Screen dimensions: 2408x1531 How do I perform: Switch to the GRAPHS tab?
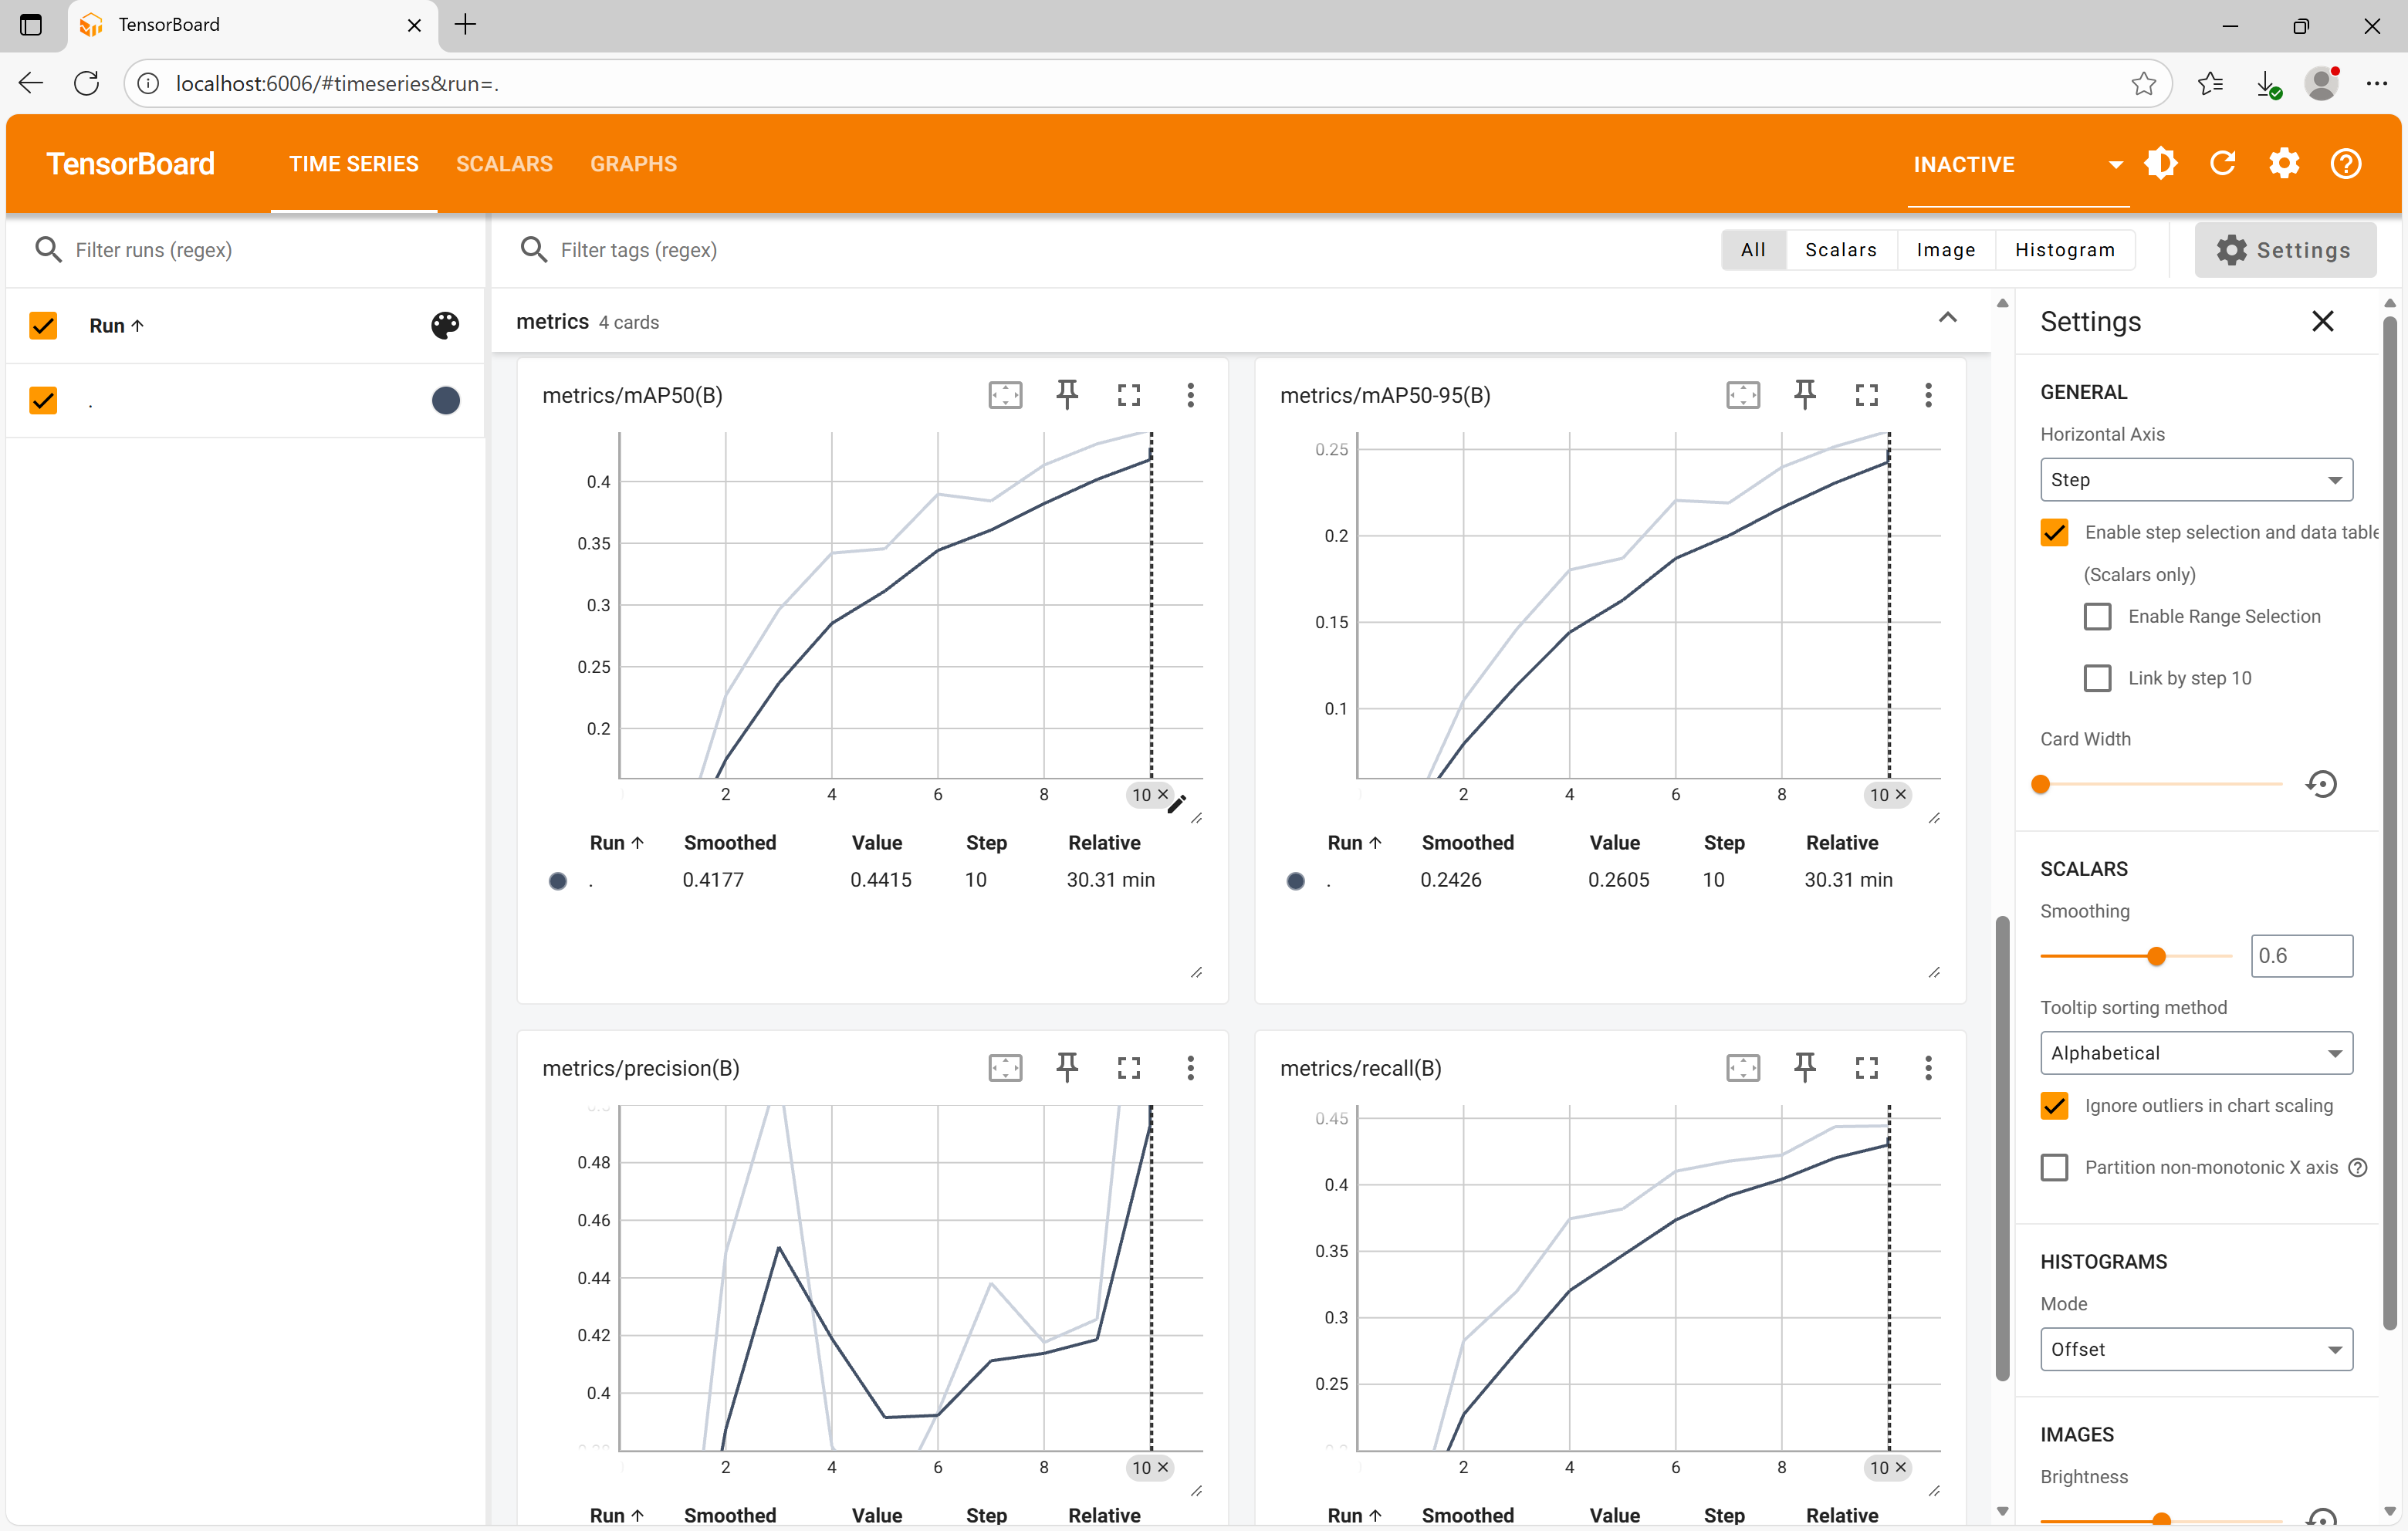point(633,164)
